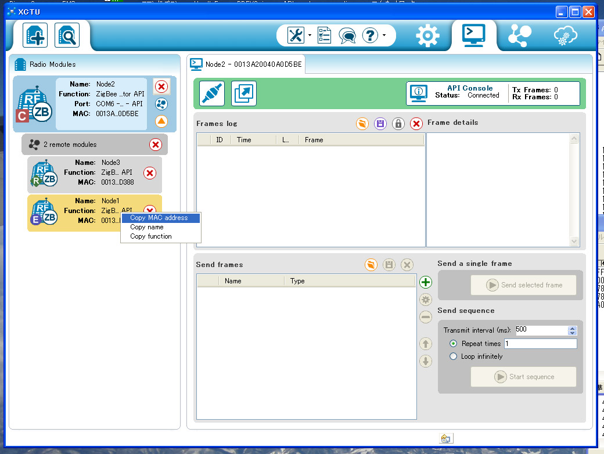Open the Tools wrench icon
This screenshot has height=454, width=604.
tap(296, 35)
